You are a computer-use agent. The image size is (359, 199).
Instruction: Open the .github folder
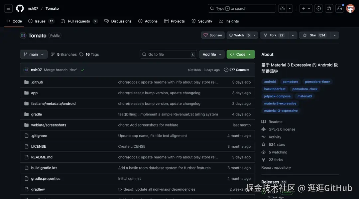pos(37,82)
